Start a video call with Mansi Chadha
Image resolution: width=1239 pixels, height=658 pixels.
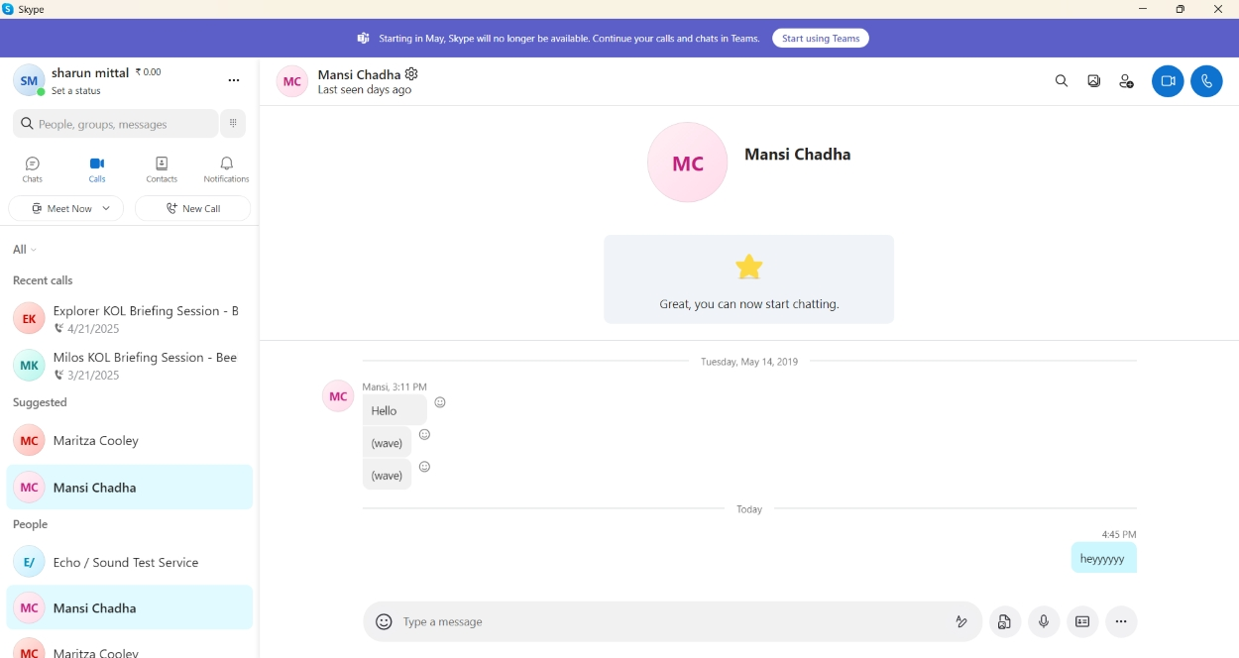coord(1168,81)
